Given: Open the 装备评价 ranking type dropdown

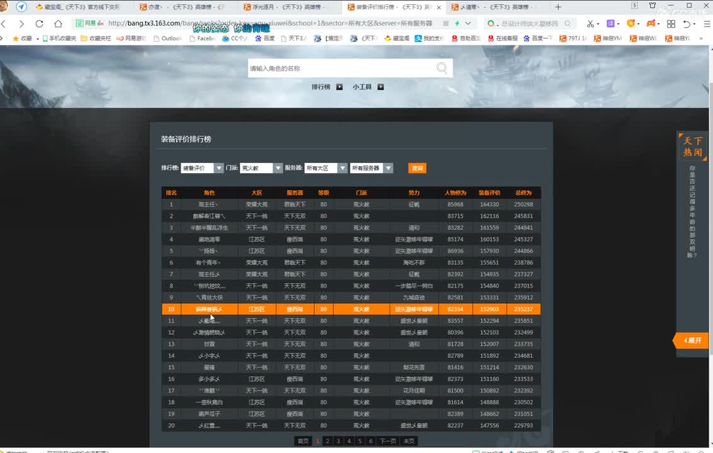Looking at the screenshot, I should coord(219,168).
